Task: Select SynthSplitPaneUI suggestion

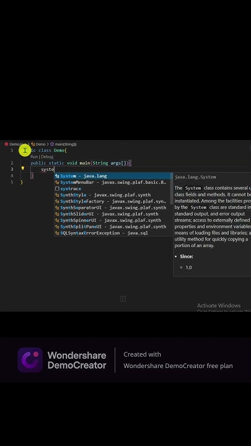Action: pyautogui.click(x=113, y=227)
